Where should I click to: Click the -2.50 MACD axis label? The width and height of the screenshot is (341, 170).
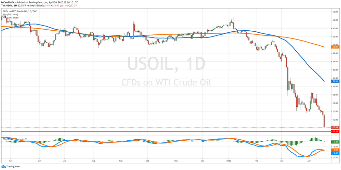[x=335, y=147]
